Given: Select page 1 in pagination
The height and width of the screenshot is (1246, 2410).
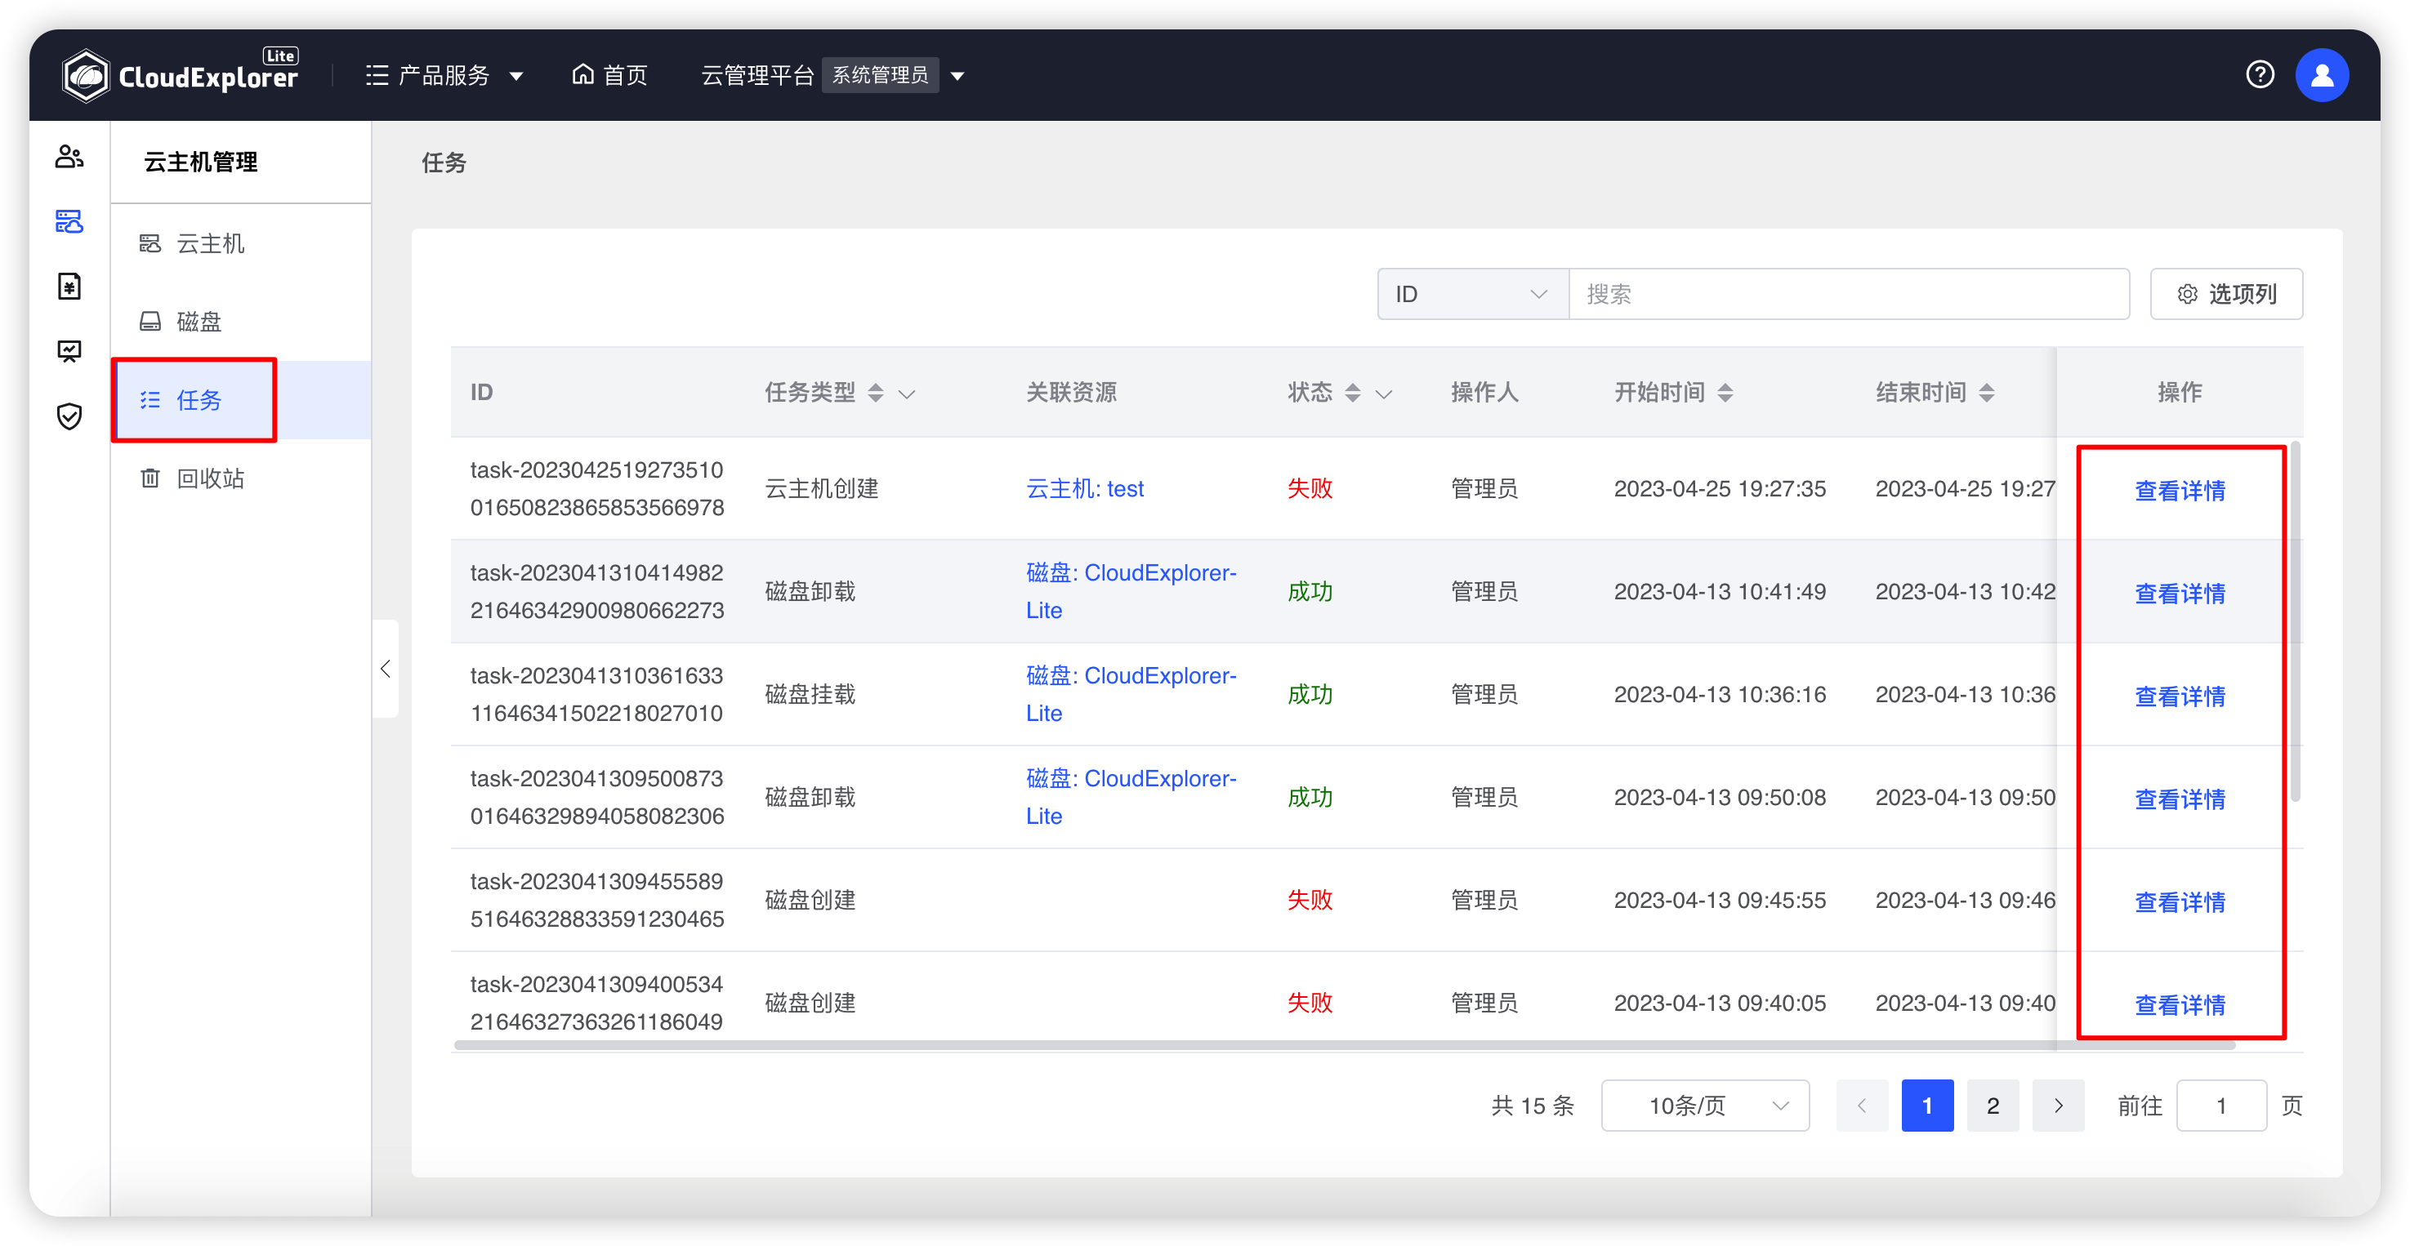Looking at the screenshot, I should [x=1927, y=1106].
